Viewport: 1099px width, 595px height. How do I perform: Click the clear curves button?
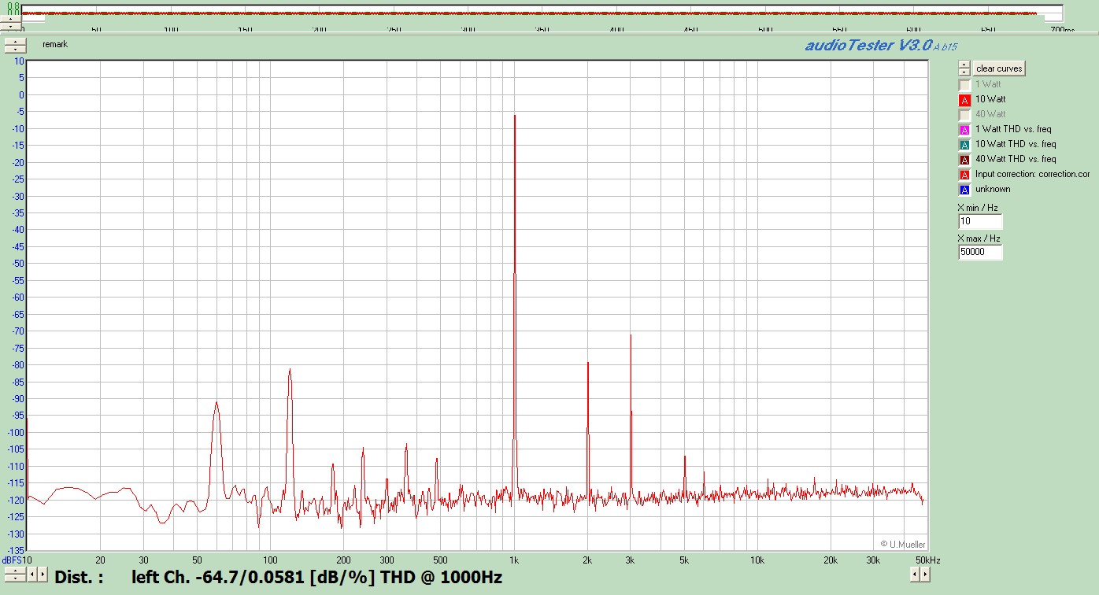(999, 68)
